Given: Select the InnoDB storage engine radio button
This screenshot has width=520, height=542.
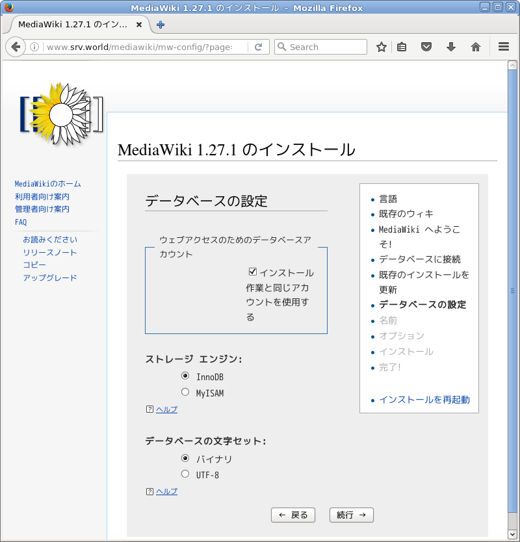Looking at the screenshot, I should [185, 376].
